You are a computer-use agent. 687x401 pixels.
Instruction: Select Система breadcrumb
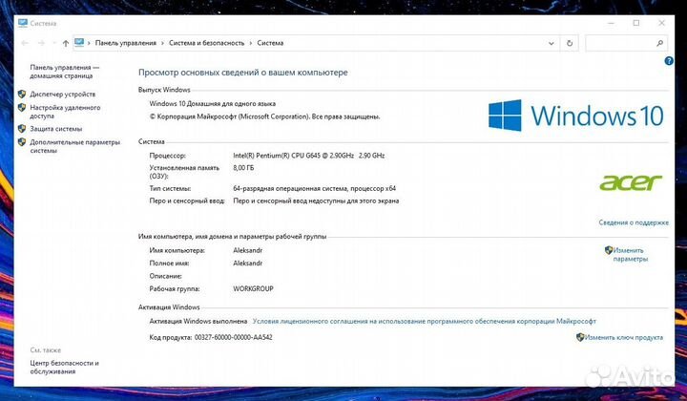270,43
